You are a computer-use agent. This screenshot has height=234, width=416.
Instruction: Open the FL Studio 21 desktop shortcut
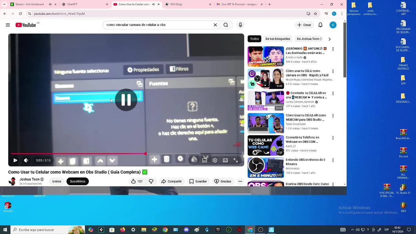coord(403,189)
